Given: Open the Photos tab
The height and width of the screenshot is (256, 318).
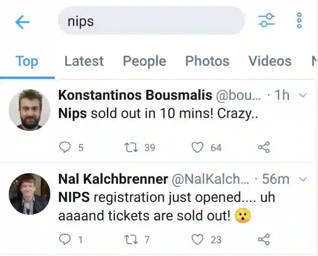Looking at the screenshot, I should tap(207, 61).
